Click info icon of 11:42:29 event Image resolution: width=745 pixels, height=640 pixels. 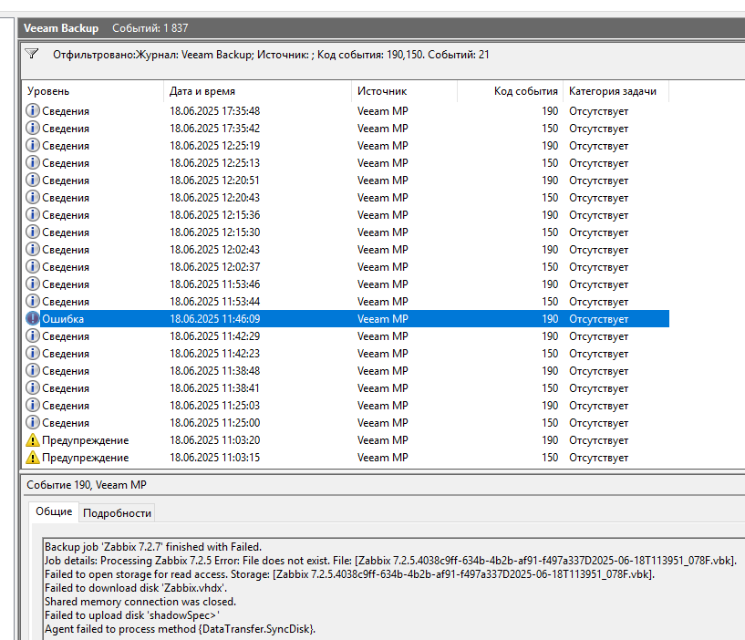[32, 335]
